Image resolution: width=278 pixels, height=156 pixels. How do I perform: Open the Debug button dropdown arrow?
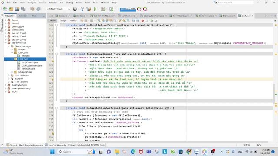pyautogui.click(x=107, y=9)
